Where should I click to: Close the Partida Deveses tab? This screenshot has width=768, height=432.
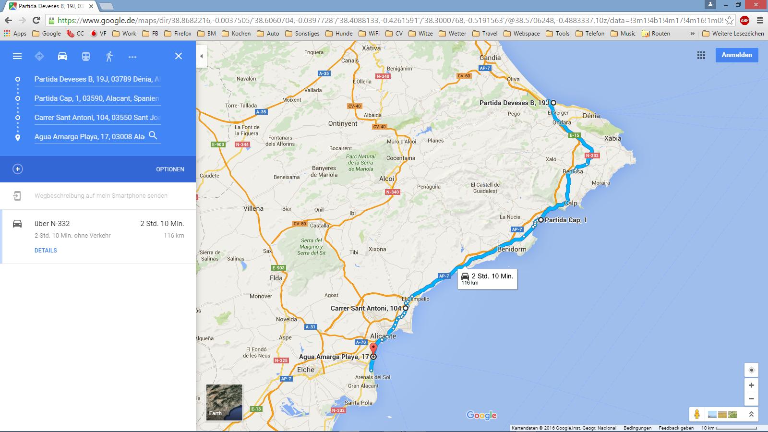click(91, 6)
